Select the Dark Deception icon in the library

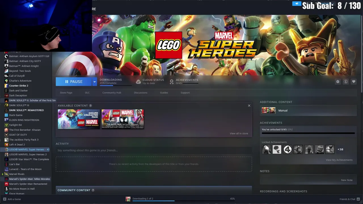click(x=6, y=95)
